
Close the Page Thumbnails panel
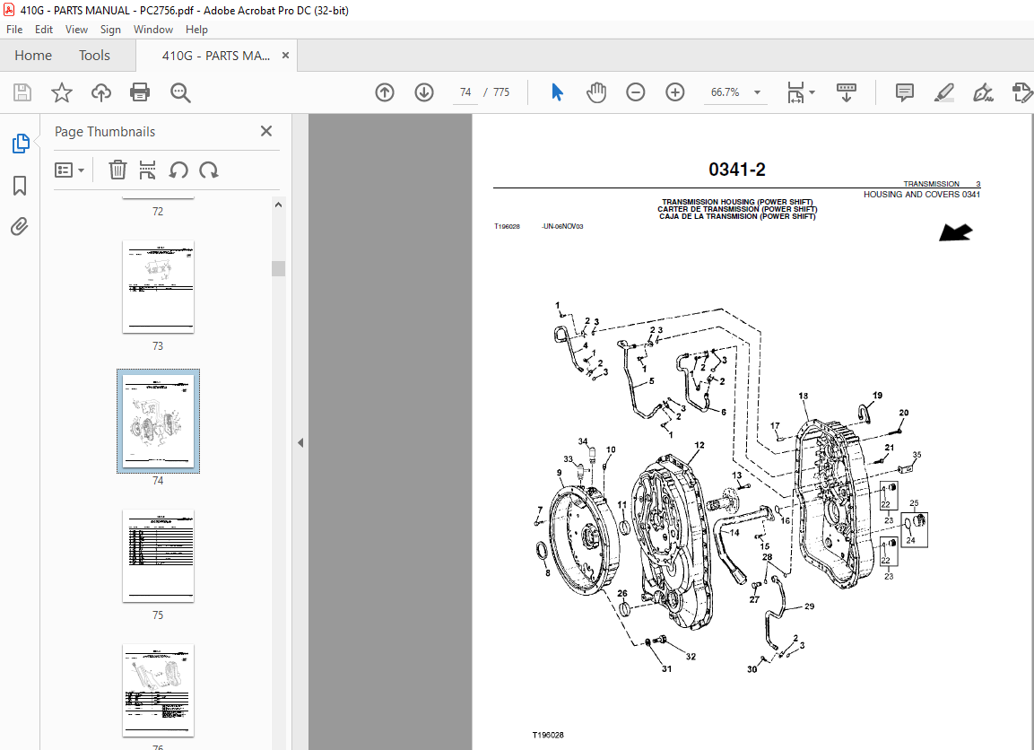[x=266, y=131]
